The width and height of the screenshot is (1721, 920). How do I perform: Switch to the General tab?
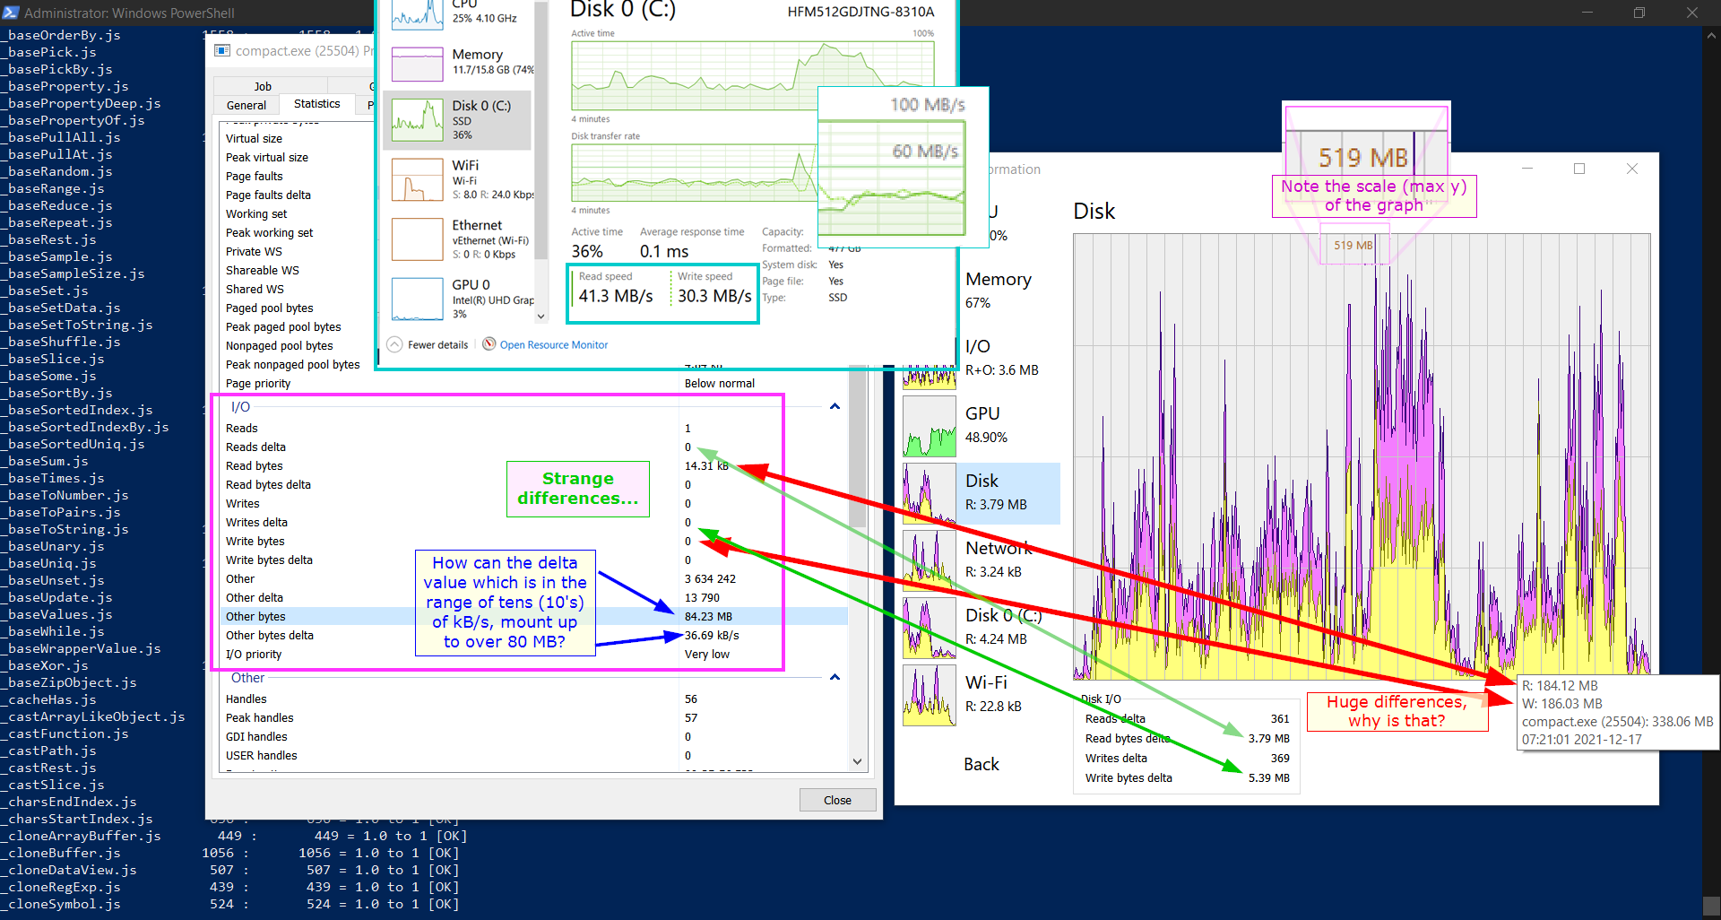246,105
